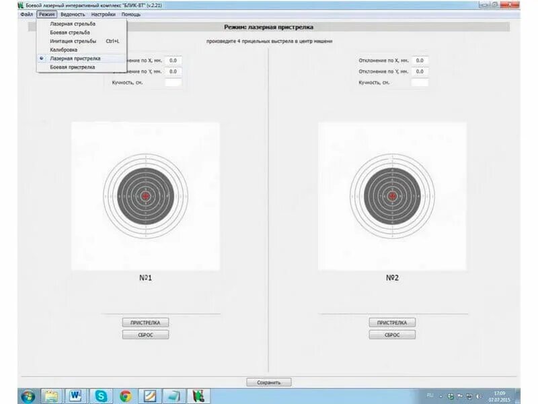Click СБРОС button under target №2
The width and height of the screenshot is (538, 404).
(x=392, y=335)
